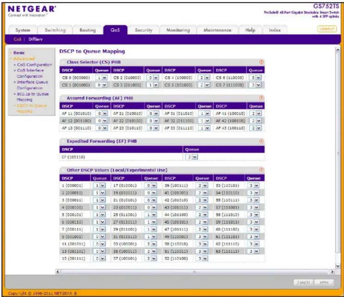This screenshot has width=344, height=297.
Task: Open queue dropdown for AF 22 (010100)
Action: point(153,121)
